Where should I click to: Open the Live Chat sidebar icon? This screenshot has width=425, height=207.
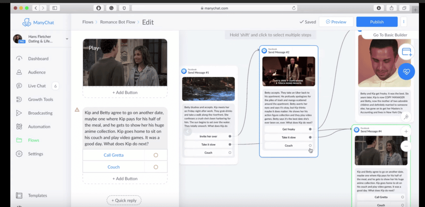(x=19, y=86)
